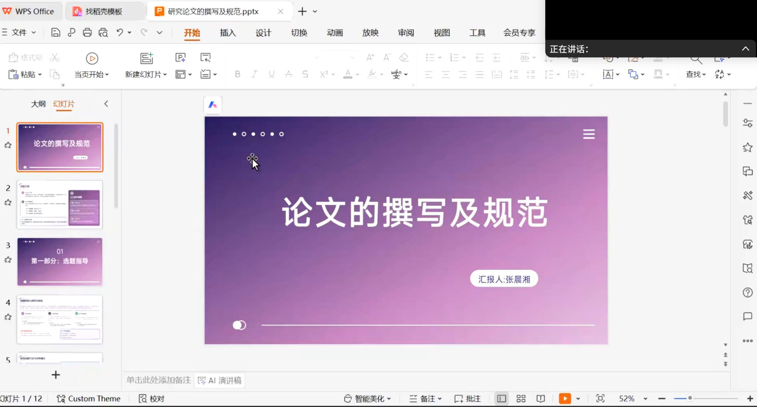
Task: Click the undo arrow icon
Action: point(119,33)
